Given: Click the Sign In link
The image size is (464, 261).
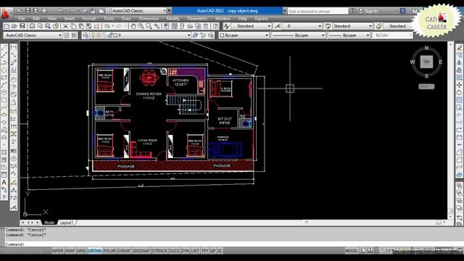Looking at the screenshot, I should click(371, 11).
